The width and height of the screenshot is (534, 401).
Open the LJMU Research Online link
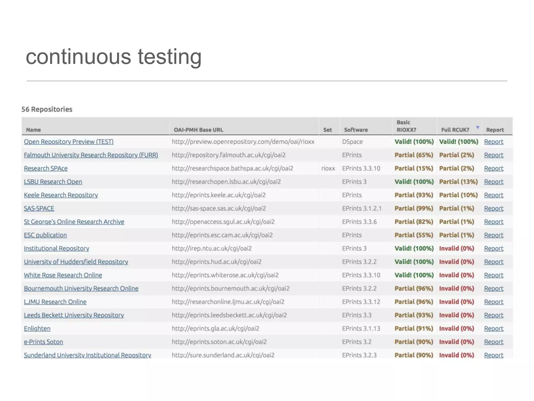(55, 302)
